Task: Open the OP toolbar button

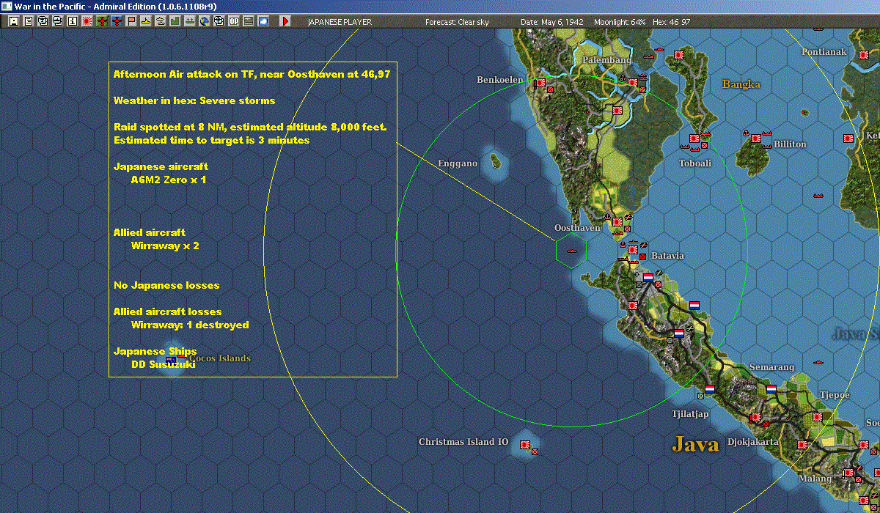Action: point(233,21)
